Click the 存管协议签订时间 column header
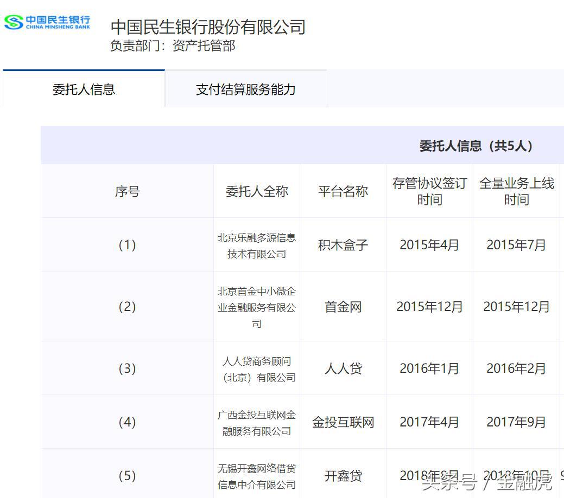 click(429, 191)
